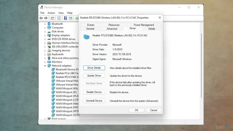Click the Device Manager title bar icon
The image size is (233, 131).
coord(42,7)
